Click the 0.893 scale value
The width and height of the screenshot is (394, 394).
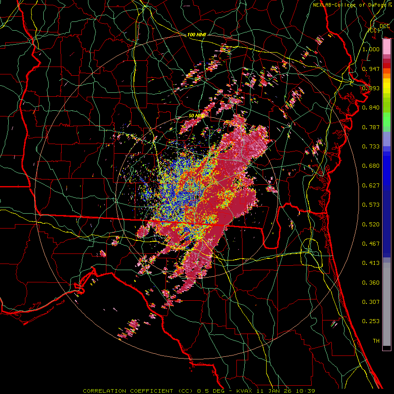click(371, 88)
